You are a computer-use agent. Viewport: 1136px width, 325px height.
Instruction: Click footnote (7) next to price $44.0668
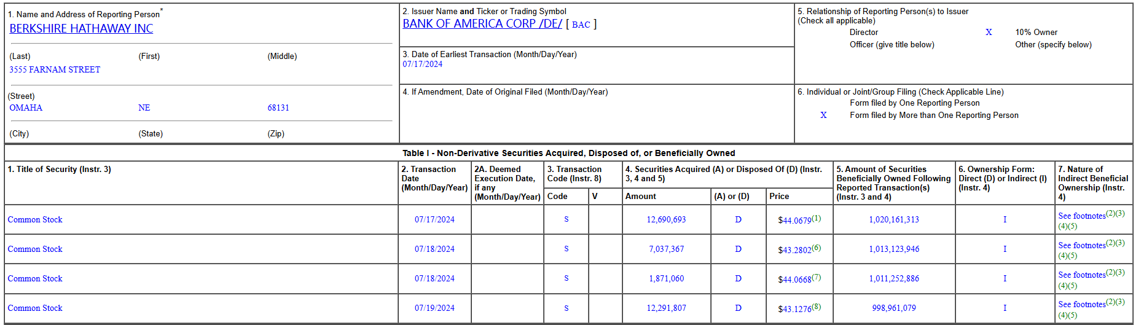pyautogui.click(x=817, y=277)
